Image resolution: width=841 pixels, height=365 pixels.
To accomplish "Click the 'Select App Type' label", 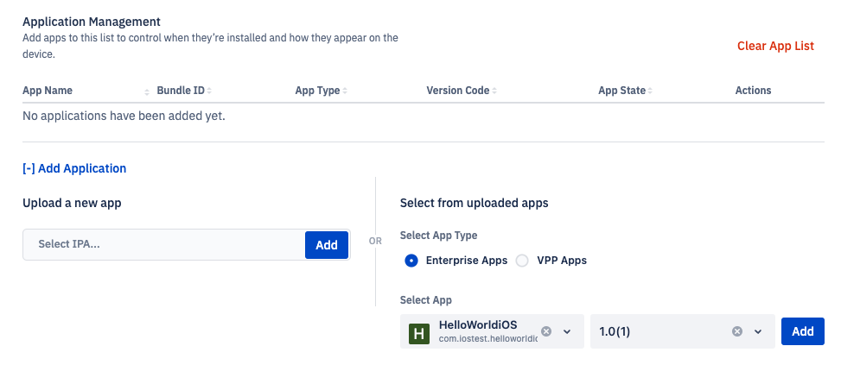I will [439, 236].
